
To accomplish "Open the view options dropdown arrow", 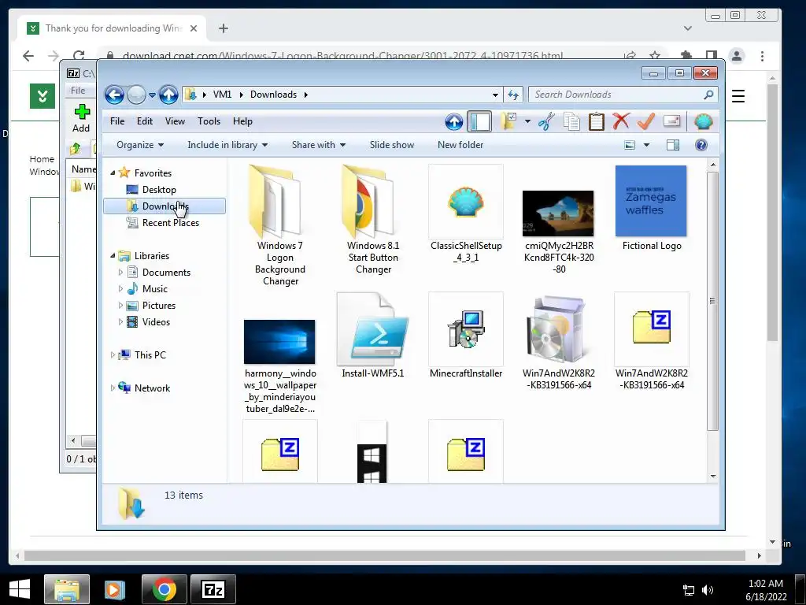I will pyautogui.click(x=647, y=145).
